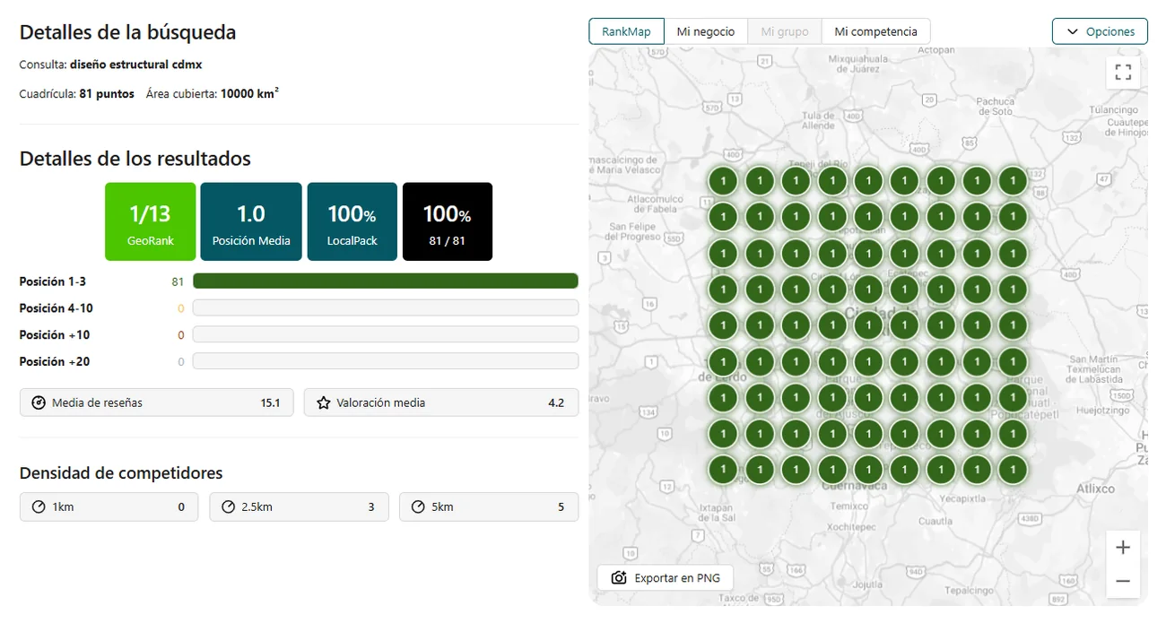
Task: Open the Opciones dropdown
Action: (1100, 31)
